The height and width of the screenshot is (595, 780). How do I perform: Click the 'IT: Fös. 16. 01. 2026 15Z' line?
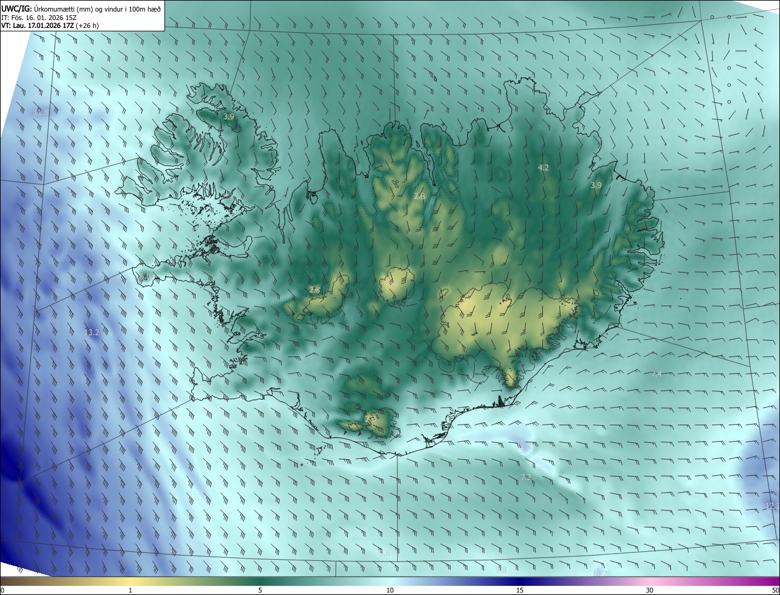[39, 17]
